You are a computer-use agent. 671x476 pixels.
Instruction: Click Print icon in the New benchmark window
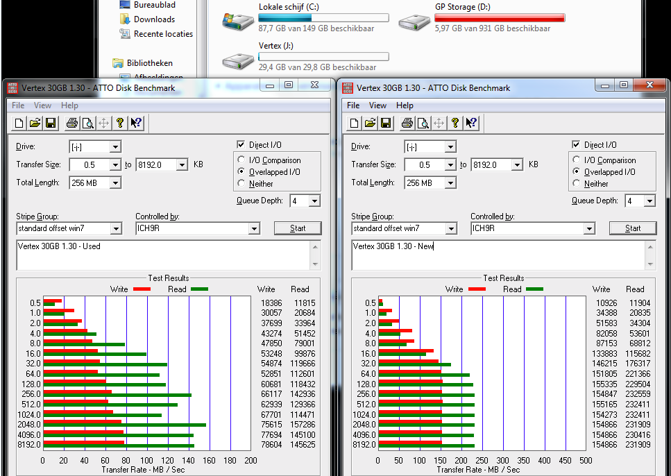click(x=407, y=124)
